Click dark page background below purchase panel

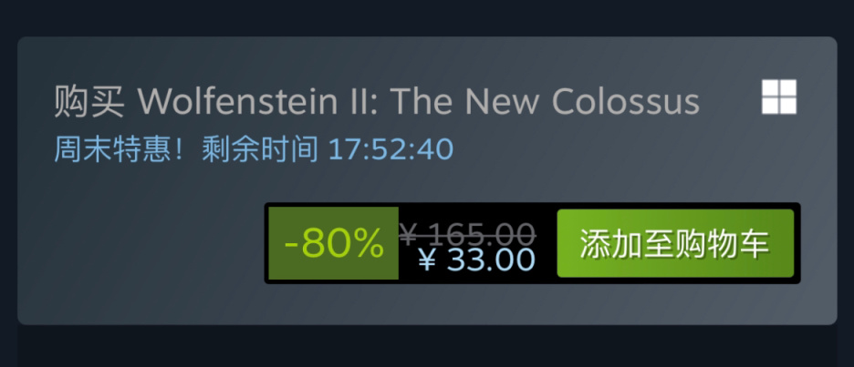click(427, 346)
